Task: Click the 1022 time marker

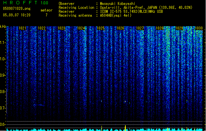Action: click(x=42, y=28)
